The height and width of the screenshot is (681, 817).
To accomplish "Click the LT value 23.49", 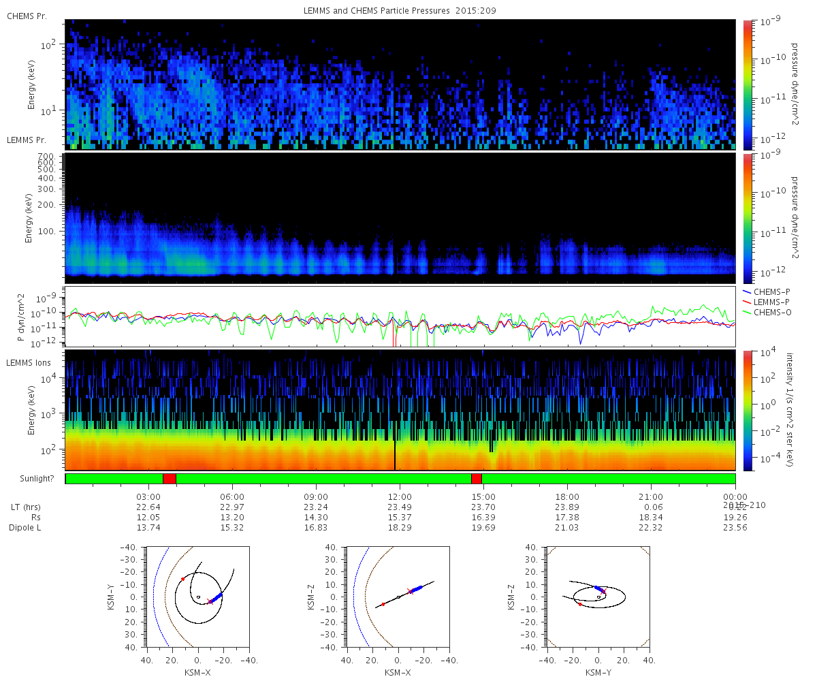I will [400, 507].
